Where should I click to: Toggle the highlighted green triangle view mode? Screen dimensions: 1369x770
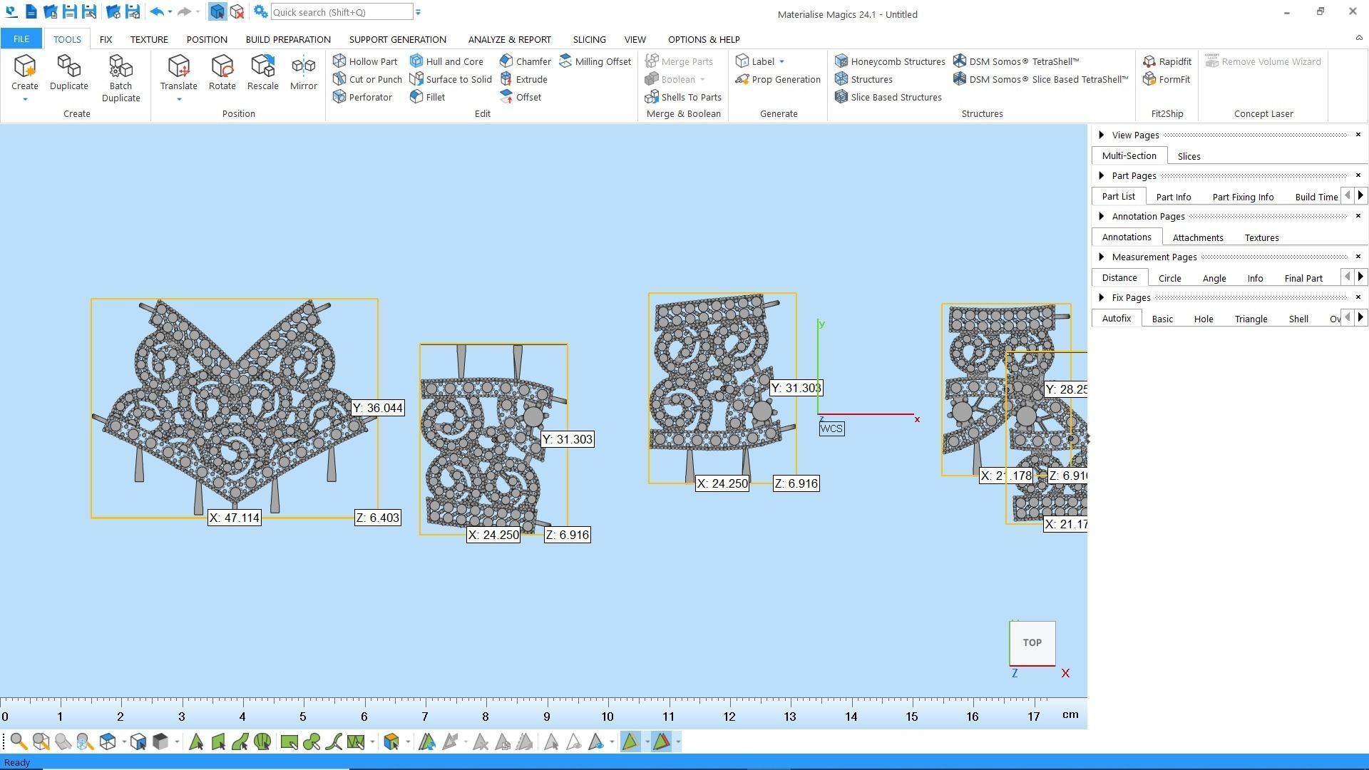click(630, 742)
